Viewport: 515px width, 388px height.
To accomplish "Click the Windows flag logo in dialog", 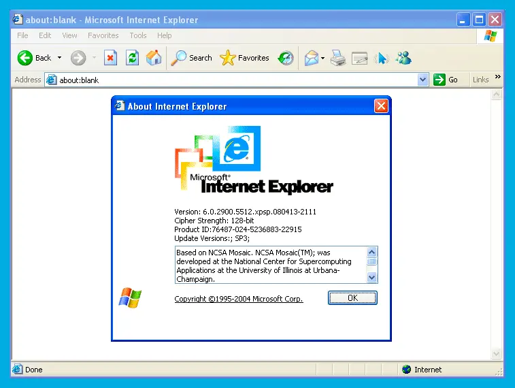I will (x=130, y=297).
